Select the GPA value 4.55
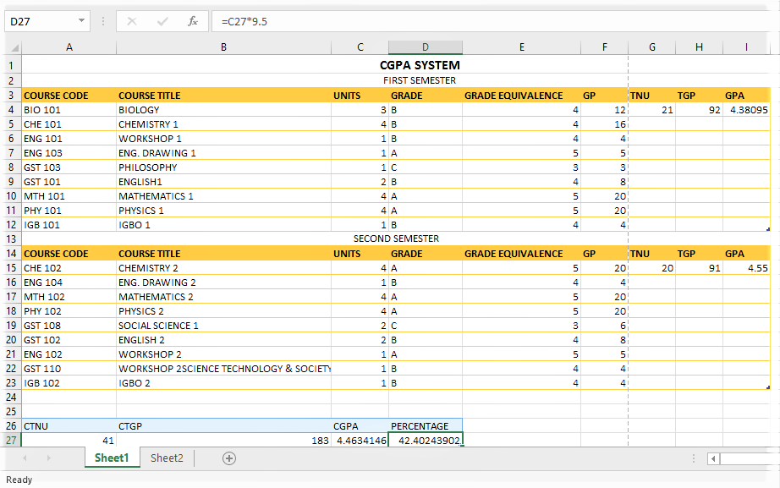Image resolution: width=780 pixels, height=488 pixels. (x=746, y=268)
